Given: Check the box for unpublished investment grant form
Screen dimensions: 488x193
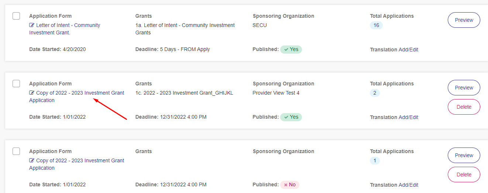Looking at the screenshot, I should (16, 151).
